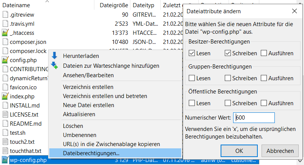Click the _.htaccess file icon

coord(5,33)
